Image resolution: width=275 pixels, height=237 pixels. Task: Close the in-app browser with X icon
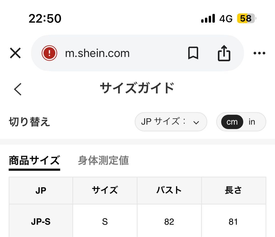click(15, 53)
